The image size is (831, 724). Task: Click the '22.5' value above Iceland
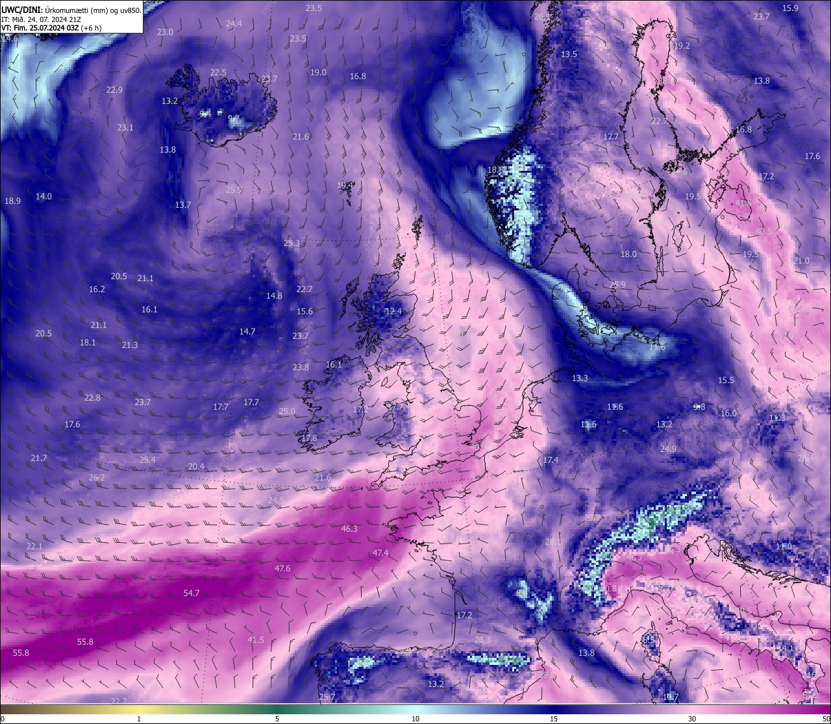[x=218, y=73]
